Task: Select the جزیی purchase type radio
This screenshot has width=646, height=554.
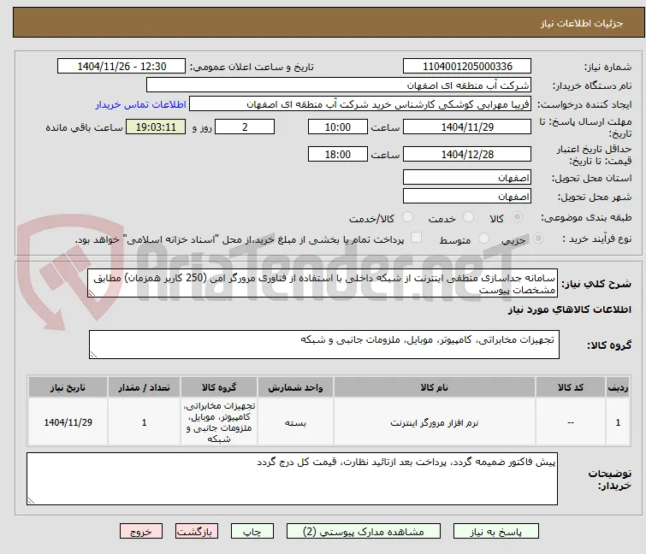Action: tap(538, 239)
